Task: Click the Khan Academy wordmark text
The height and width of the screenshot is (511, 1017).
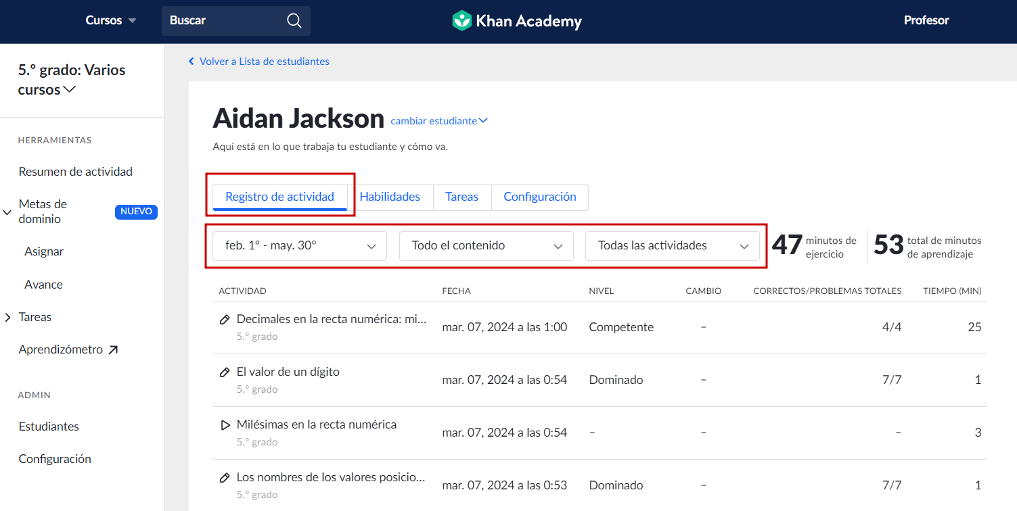Action: pyautogui.click(x=528, y=21)
